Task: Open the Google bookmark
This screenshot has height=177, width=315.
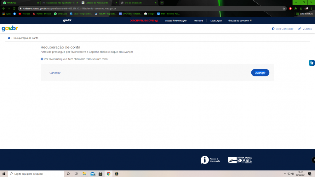Action: pos(149,14)
